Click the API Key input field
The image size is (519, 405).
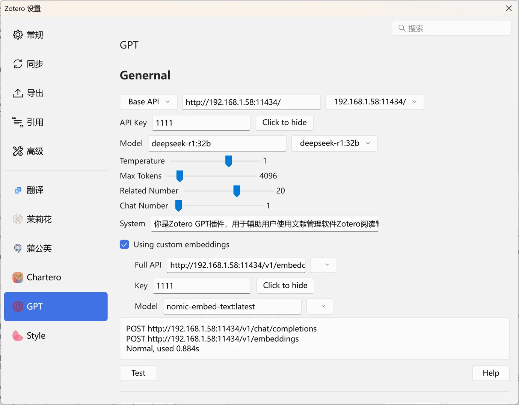(x=201, y=123)
